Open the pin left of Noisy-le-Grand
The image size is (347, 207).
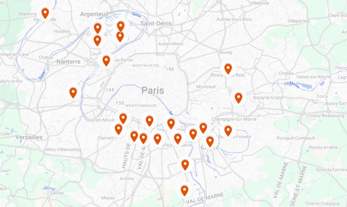click(238, 98)
